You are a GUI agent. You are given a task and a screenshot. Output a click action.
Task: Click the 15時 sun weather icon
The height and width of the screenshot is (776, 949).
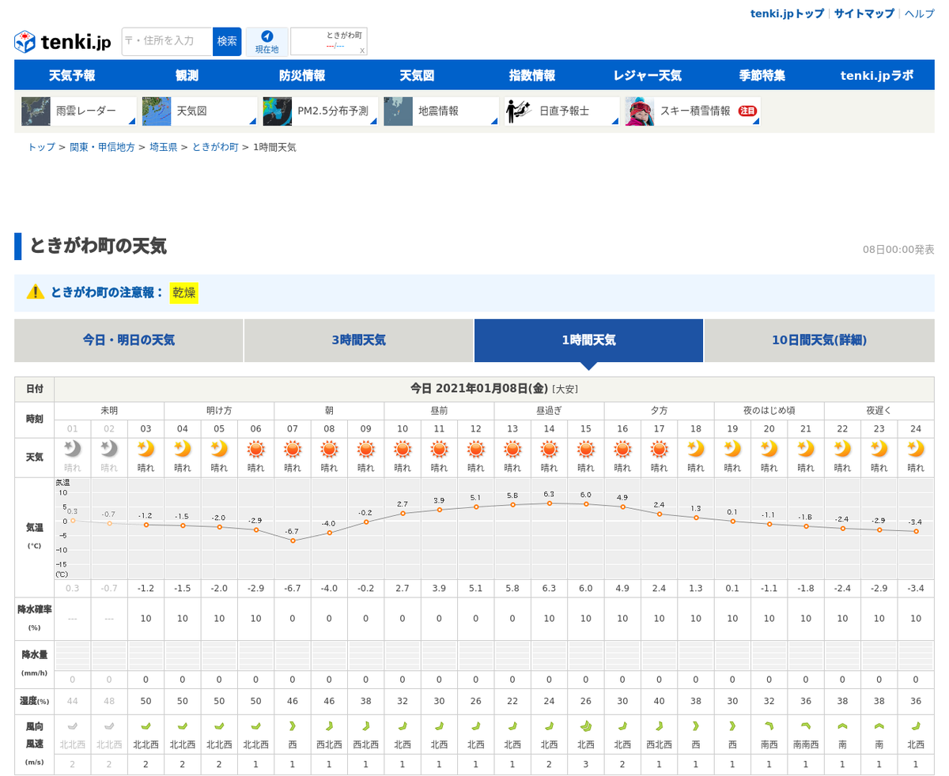(x=585, y=450)
